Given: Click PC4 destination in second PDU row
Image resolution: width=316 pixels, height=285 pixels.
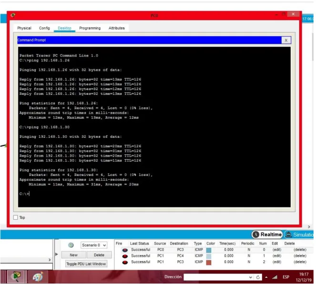Looking at the screenshot, I should click(x=180, y=255).
